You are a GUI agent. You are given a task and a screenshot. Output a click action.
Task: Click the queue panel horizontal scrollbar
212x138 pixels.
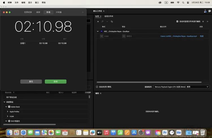coord(150,82)
